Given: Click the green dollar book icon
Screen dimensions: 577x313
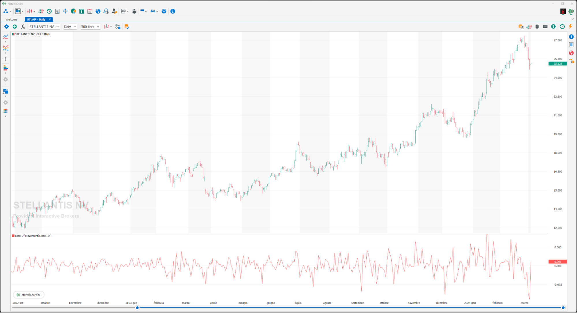Looking at the screenshot, I should pyautogui.click(x=82, y=11).
